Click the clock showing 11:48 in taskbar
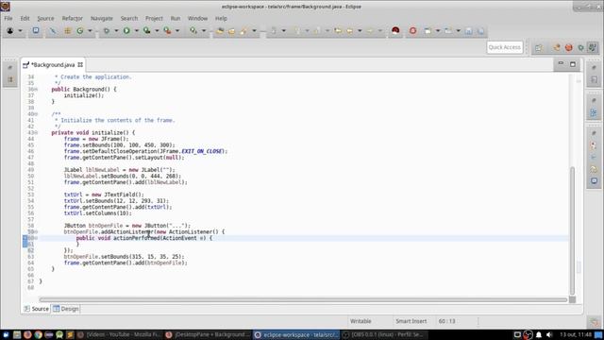Viewport: 604px width, 340px height. tap(576, 334)
